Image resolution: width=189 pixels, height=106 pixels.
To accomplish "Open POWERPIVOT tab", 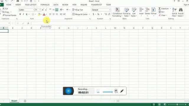I will 97,5.
